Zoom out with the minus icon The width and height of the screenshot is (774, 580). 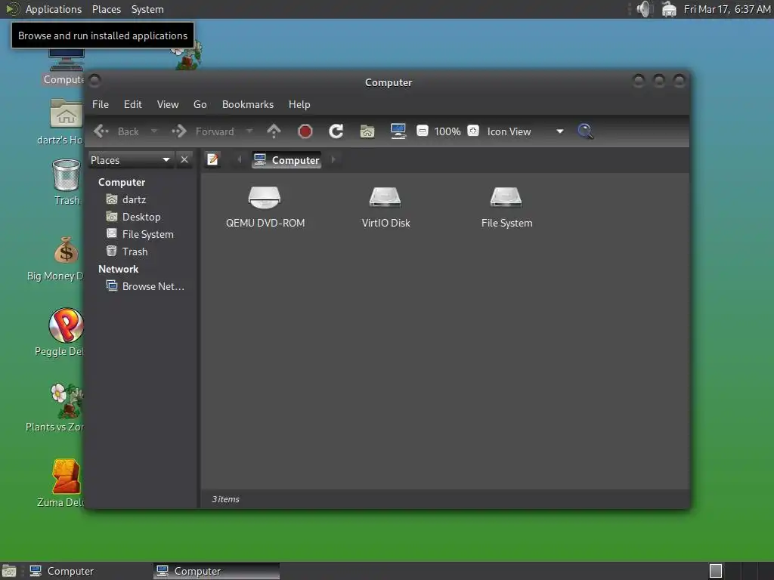(x=422, y=131)
